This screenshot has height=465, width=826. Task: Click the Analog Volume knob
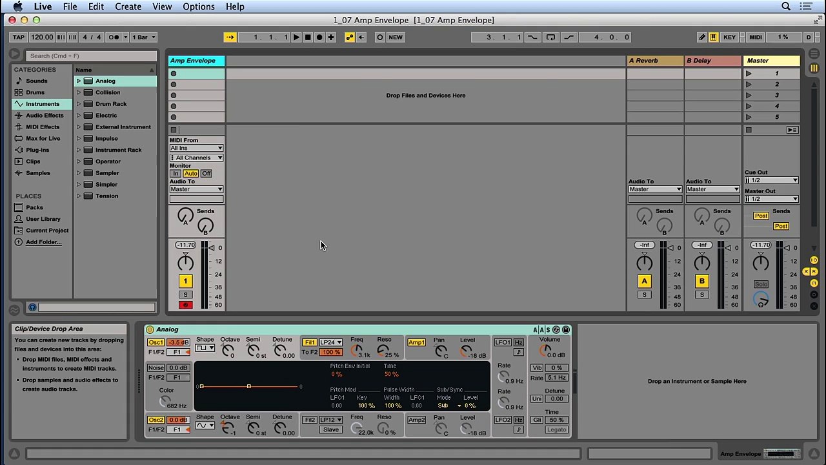pos(546,349)
